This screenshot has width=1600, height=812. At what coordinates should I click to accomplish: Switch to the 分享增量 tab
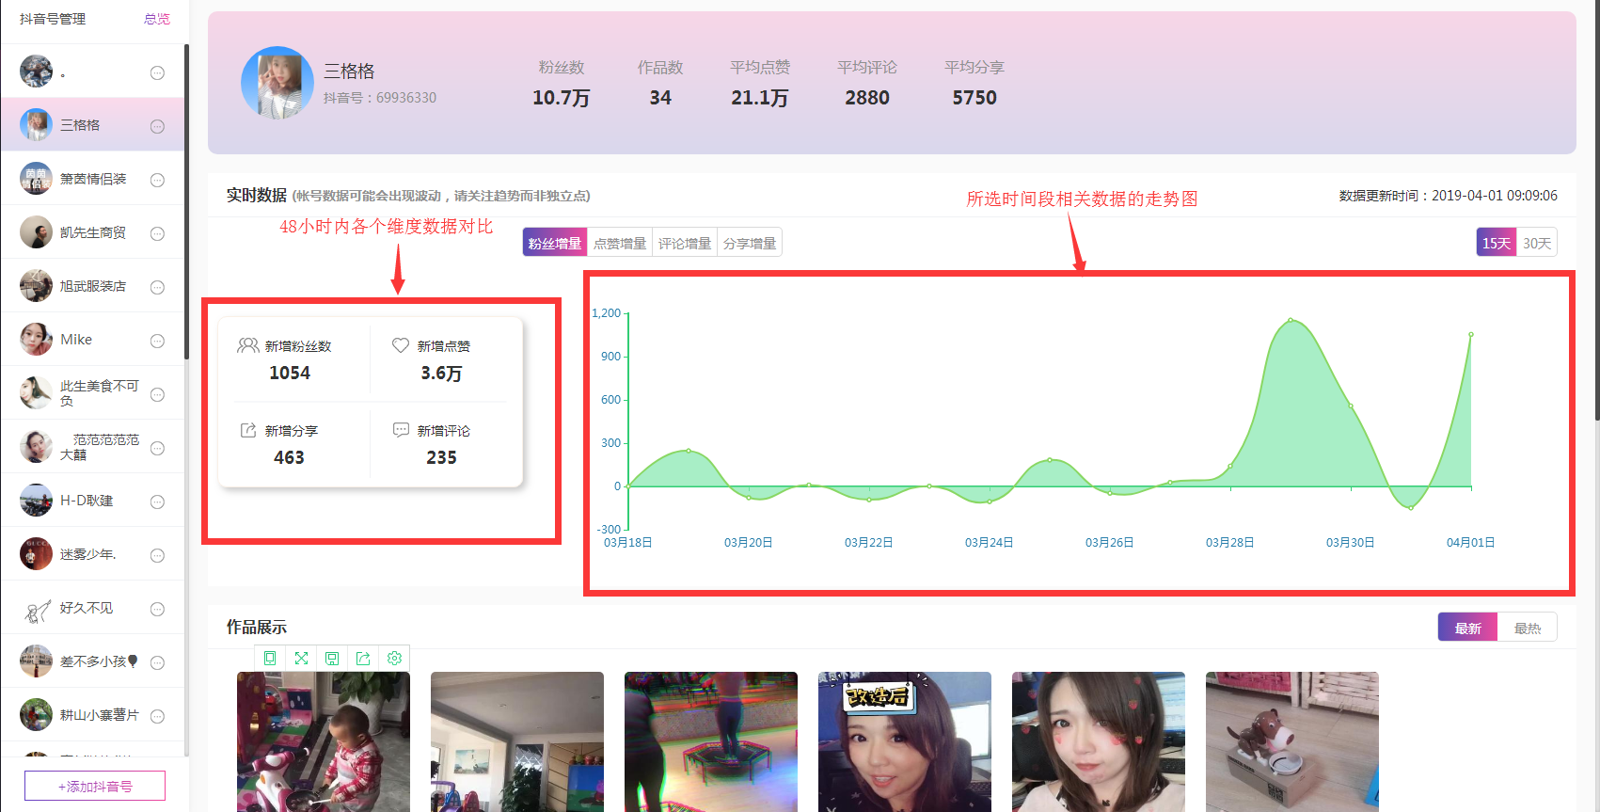click(x=750, y=243)
